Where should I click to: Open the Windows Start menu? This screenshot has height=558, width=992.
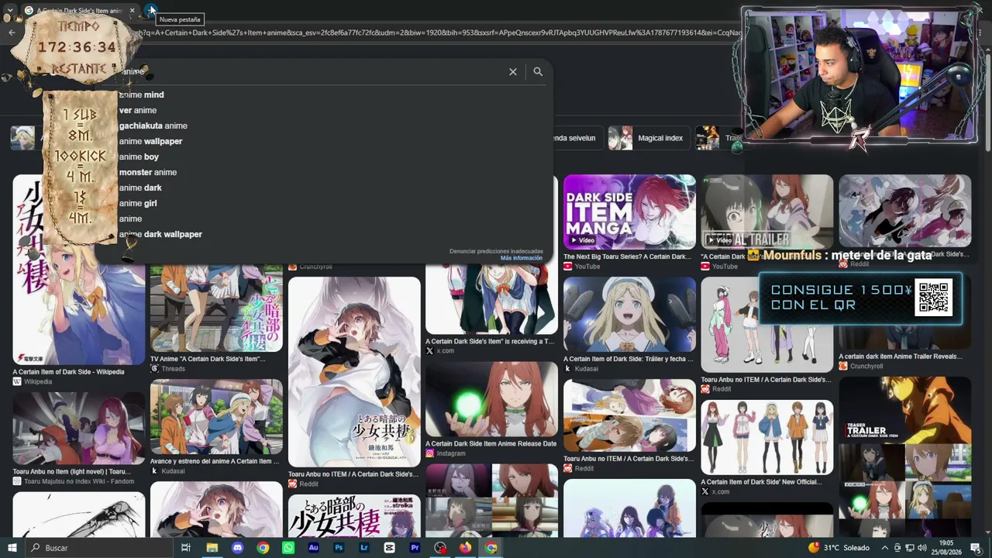(12, 548)
